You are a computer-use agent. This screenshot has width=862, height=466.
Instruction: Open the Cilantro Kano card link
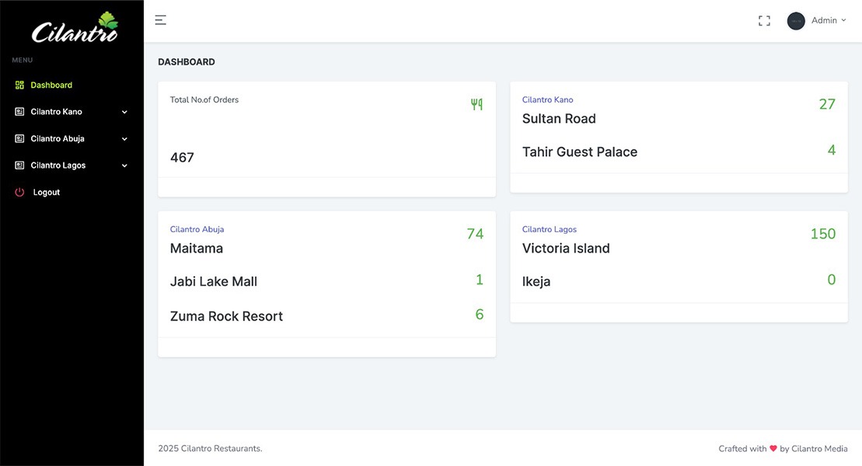[x=547, y=99]
